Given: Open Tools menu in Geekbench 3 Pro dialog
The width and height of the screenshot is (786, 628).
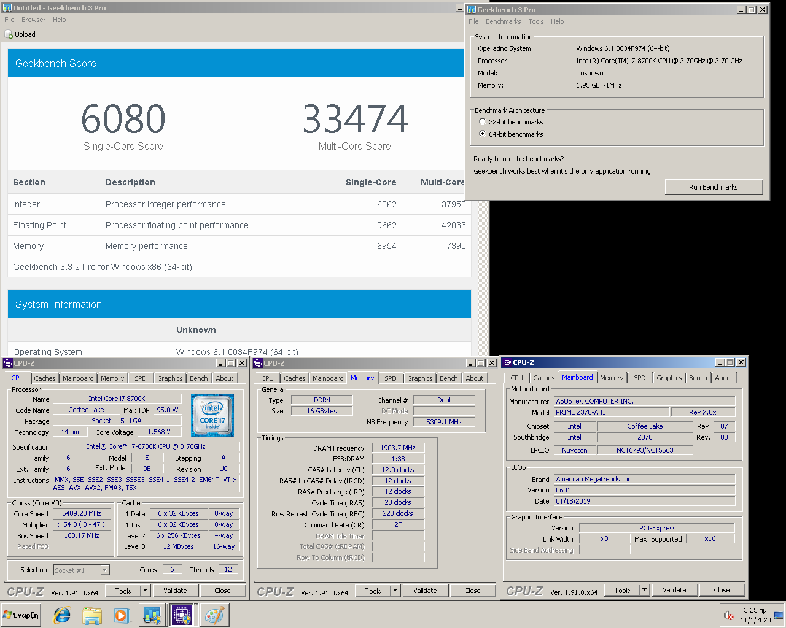Looking at the screenshot, I should pos(536,21).
